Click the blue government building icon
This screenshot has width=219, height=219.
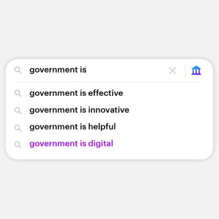click(196, 71)
